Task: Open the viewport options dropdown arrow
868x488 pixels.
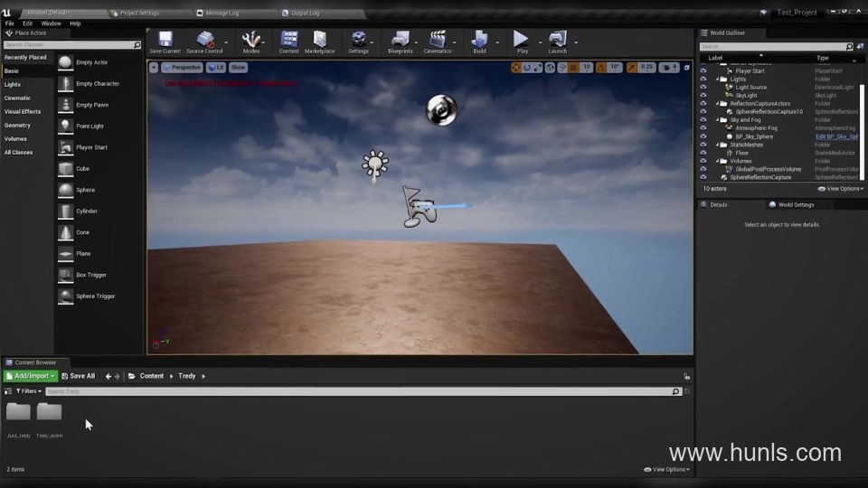Action: [x=154, y=68]
